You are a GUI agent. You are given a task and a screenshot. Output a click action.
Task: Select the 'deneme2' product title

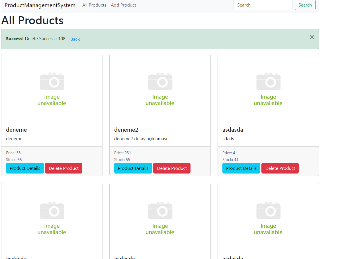click(126, 130)
